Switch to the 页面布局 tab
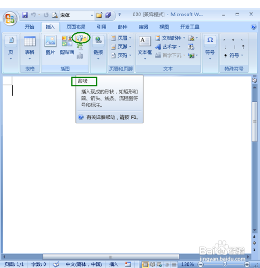 point(76,27)
